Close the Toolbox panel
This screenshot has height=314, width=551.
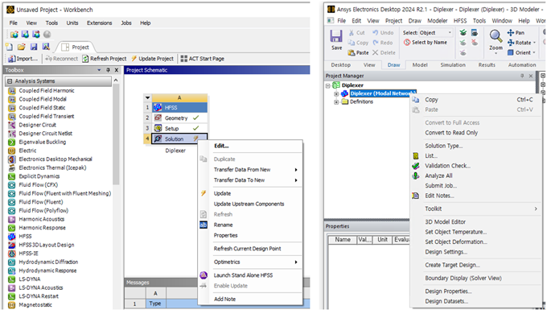[117, 70]
